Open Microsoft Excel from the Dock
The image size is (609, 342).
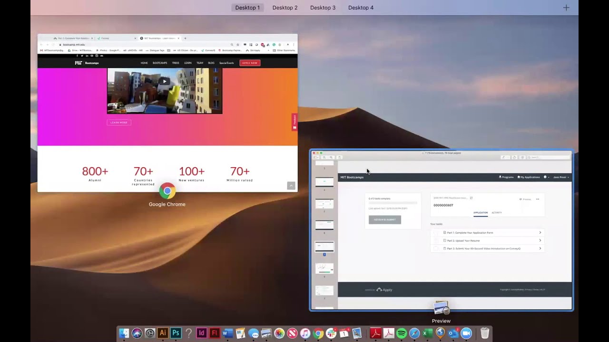tap(427, 333)
